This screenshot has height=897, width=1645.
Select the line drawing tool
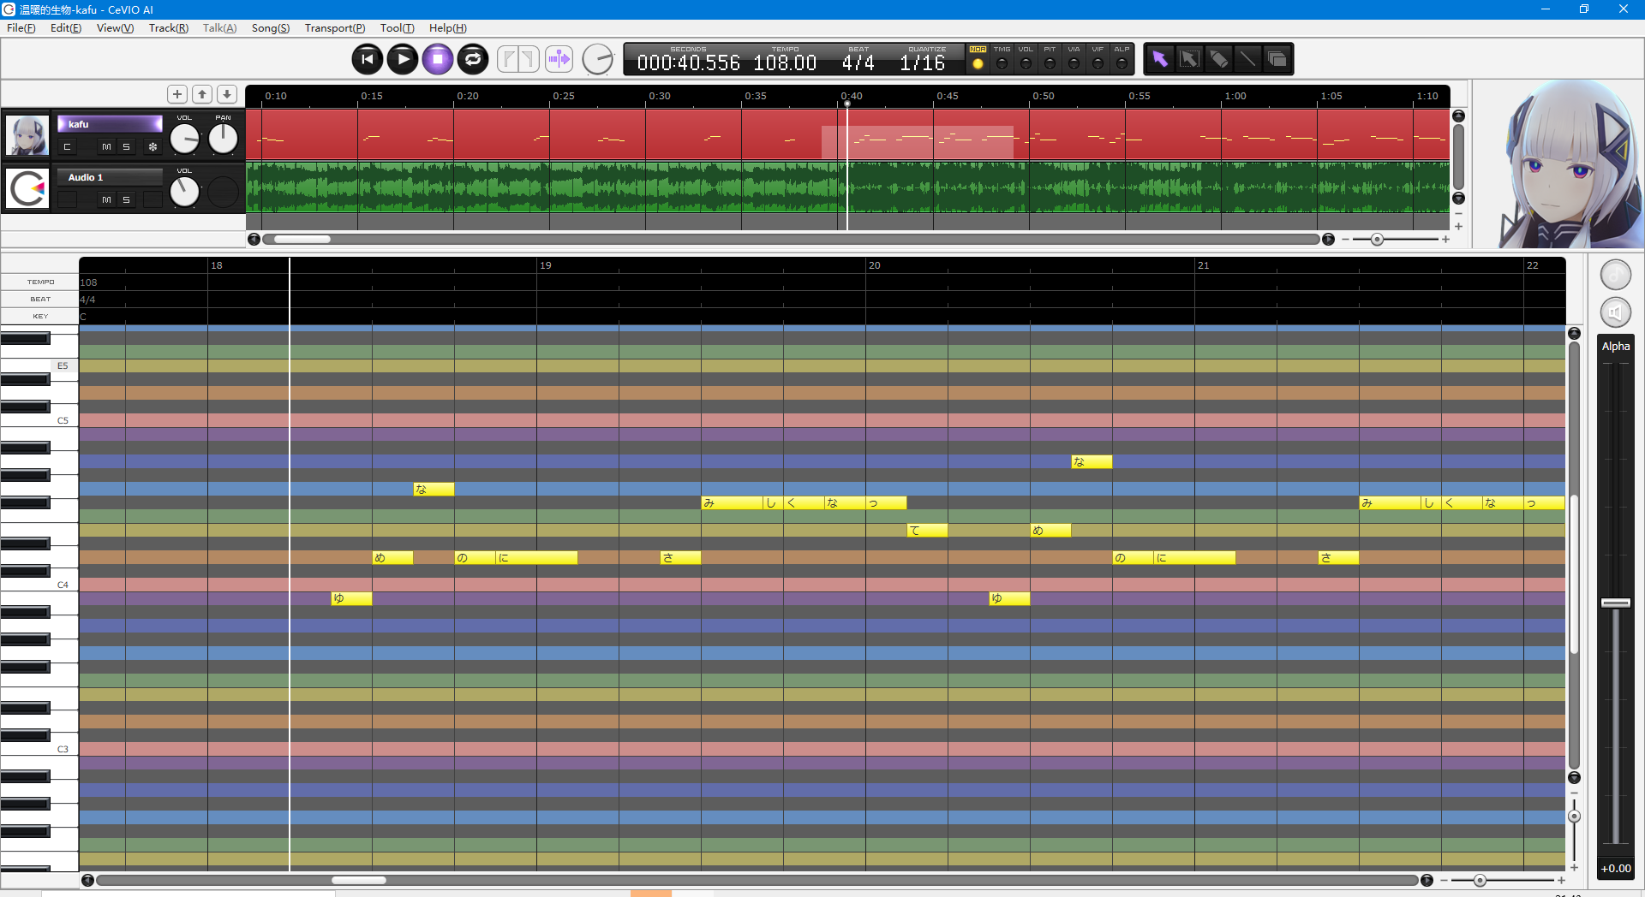1247,58
